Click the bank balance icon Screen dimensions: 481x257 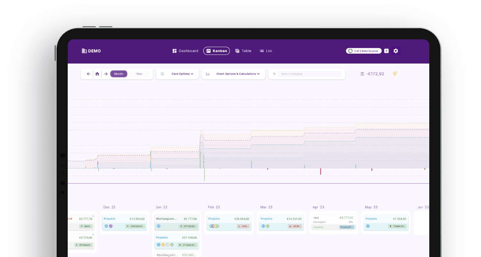tap(362, 74)
